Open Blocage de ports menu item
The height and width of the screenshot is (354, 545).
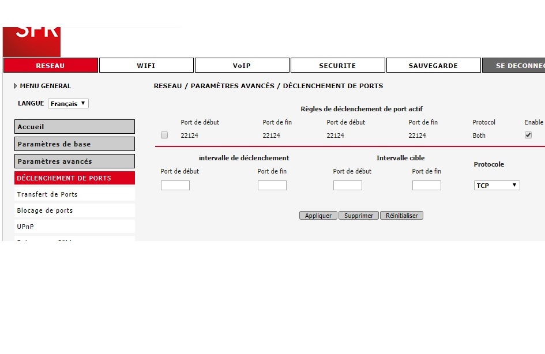(x=74, y=210)
